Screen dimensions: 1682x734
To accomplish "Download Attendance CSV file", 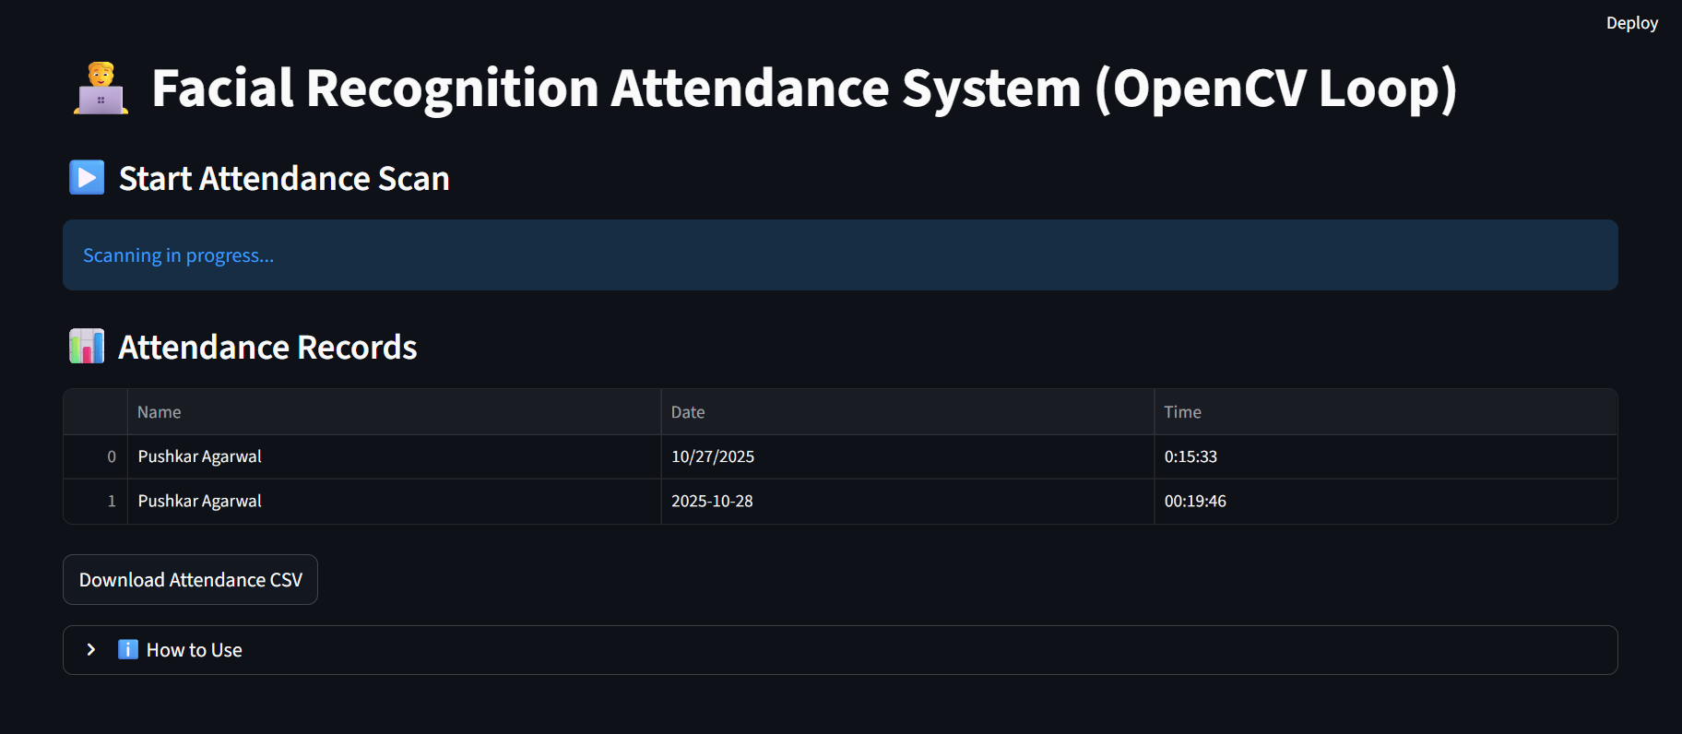I will click(190, 580).
